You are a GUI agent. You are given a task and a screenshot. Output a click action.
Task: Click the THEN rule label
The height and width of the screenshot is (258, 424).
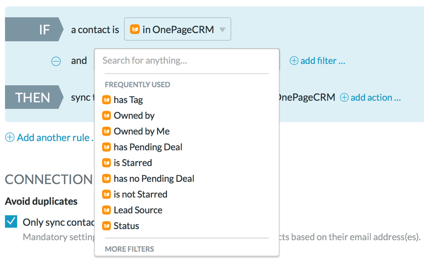[x=34, y=98]
